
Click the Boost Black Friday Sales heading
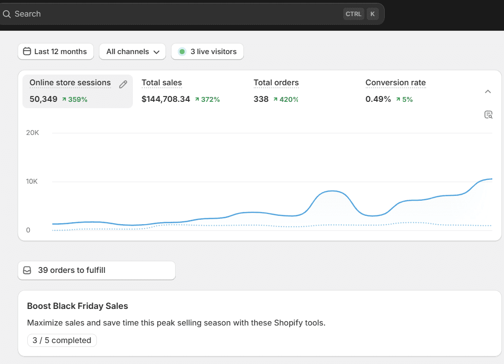[77, 306]
